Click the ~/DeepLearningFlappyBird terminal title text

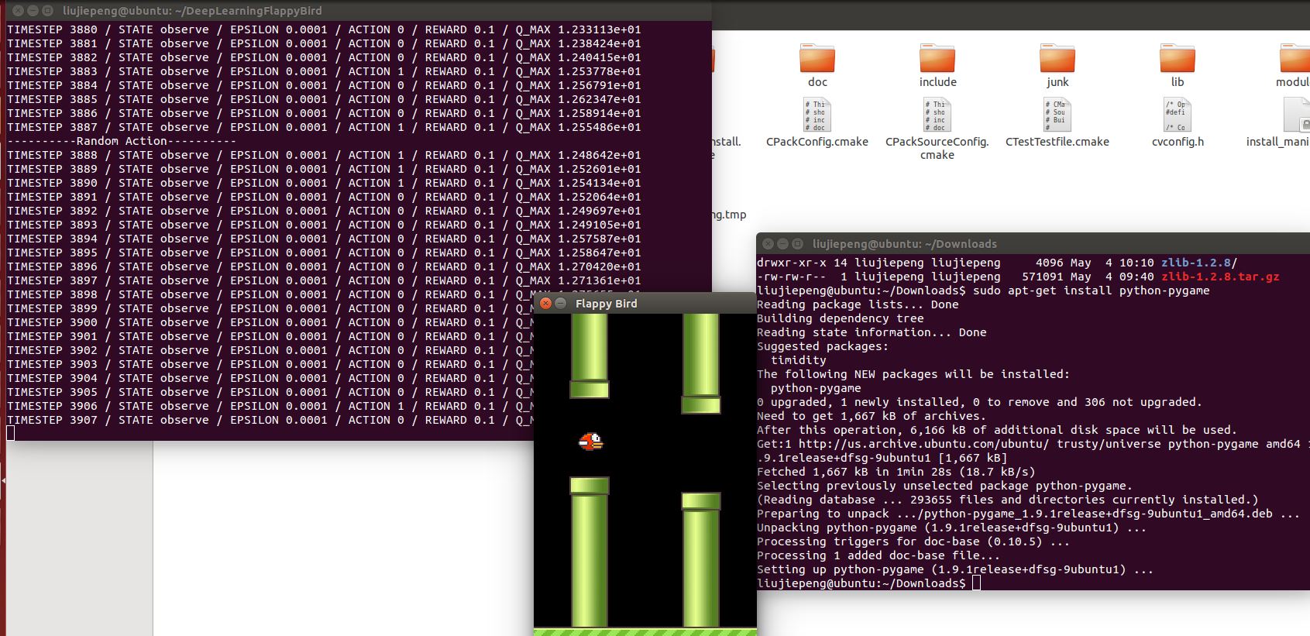192,11
